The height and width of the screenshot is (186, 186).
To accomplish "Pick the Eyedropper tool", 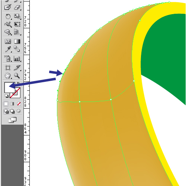I will [8, 49].
